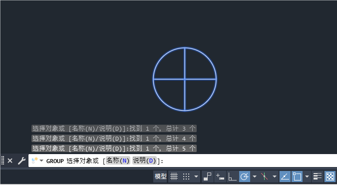Open isometric drafting plane dropdown arrow

[x=275, y=177]
